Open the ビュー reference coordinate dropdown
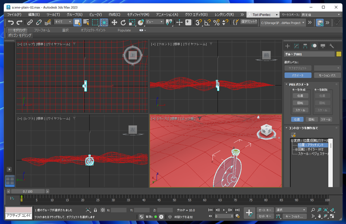Viewport: 346px width, 224px height. (155, 22)
